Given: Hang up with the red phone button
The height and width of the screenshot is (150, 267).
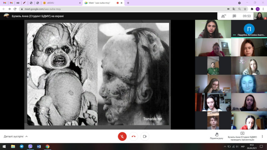Looking at the screenshot, I should point(133,136).
